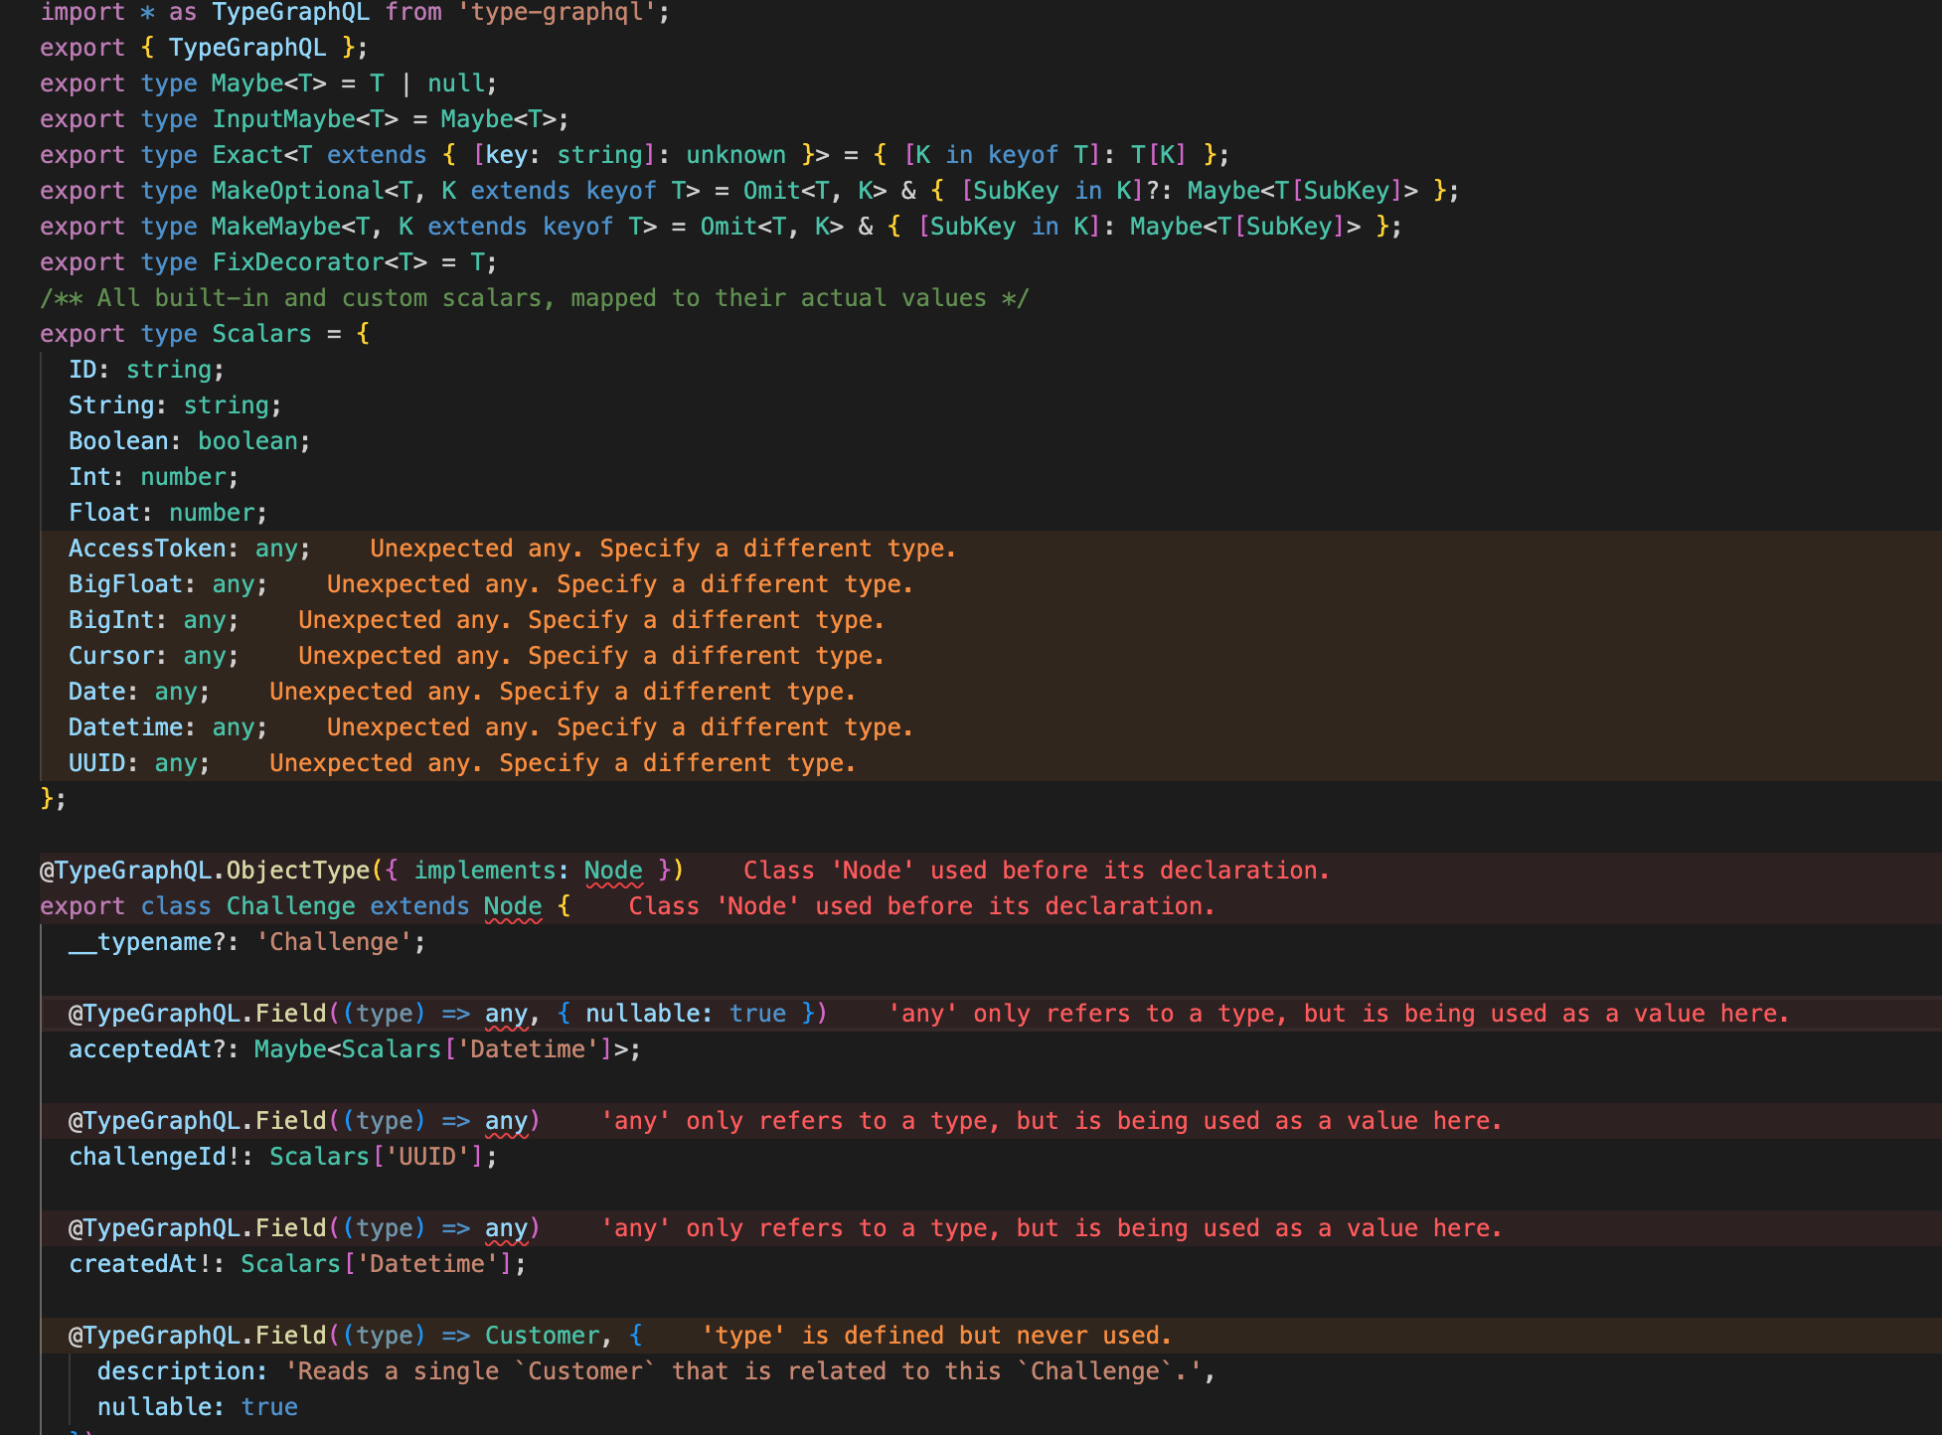The height and width of the screenshot is (1435, 1942).
Task: Click the 'Reads a single Customer' description string
Action: pos(743,1371)
